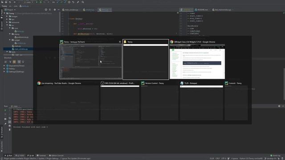The image size is (285, 160).
Task: Switch to the Version Control - Tenny window
Action: click(x=159, y=103)
